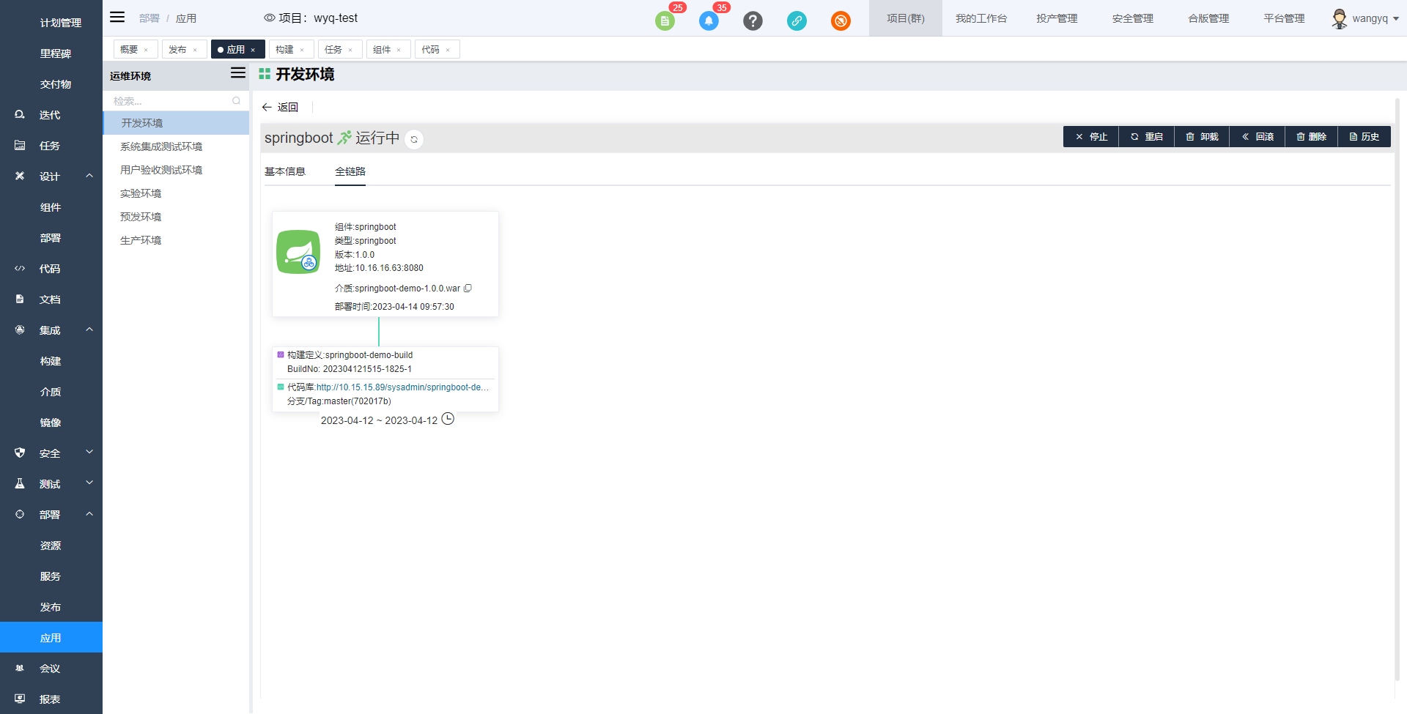Viewport: 1407px width, 714px height.
Task: Refresh the springboot running status
Action: tap(413, 139)
